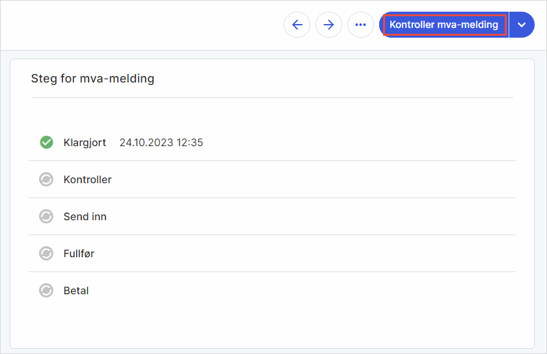
Task: Click the 24.10.2023 12:35 timestamp
Action: point(161,142)
